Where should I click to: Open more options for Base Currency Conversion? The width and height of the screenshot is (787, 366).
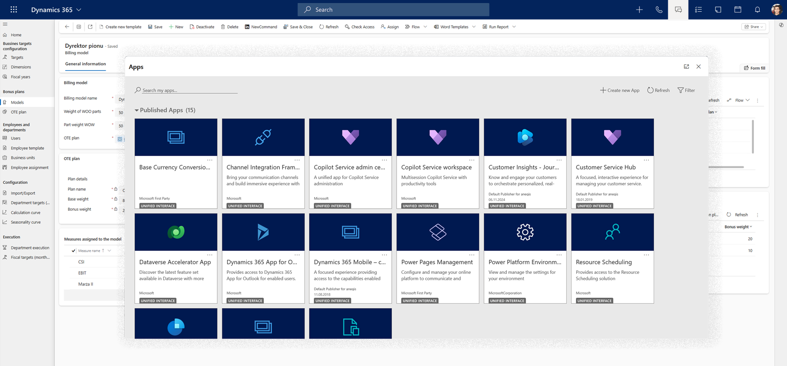tap(210, 160)
